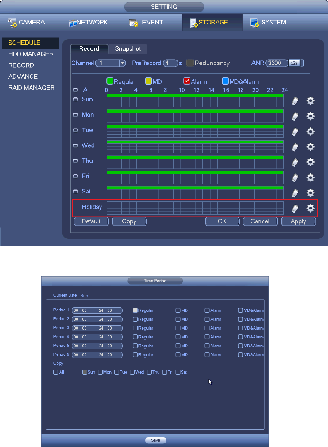The width and height of the screenshot is (328, 447).
Task: Check Regular for Period 1
Action: [135, 310]
